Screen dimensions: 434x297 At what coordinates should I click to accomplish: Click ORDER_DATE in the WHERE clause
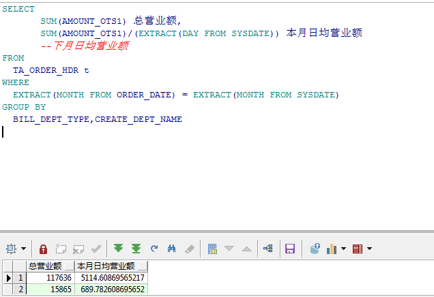coord(144,95)
